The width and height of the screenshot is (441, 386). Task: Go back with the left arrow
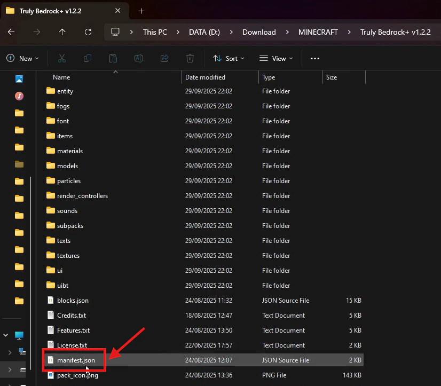tap(11, 32)
